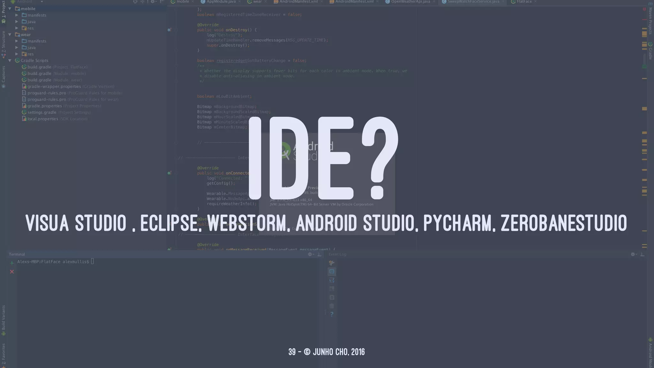The height and width of the screenshot is (368, 654).
Task: Open local.properties in project tree
Action: pyautogui.click(x=55, y=119)
